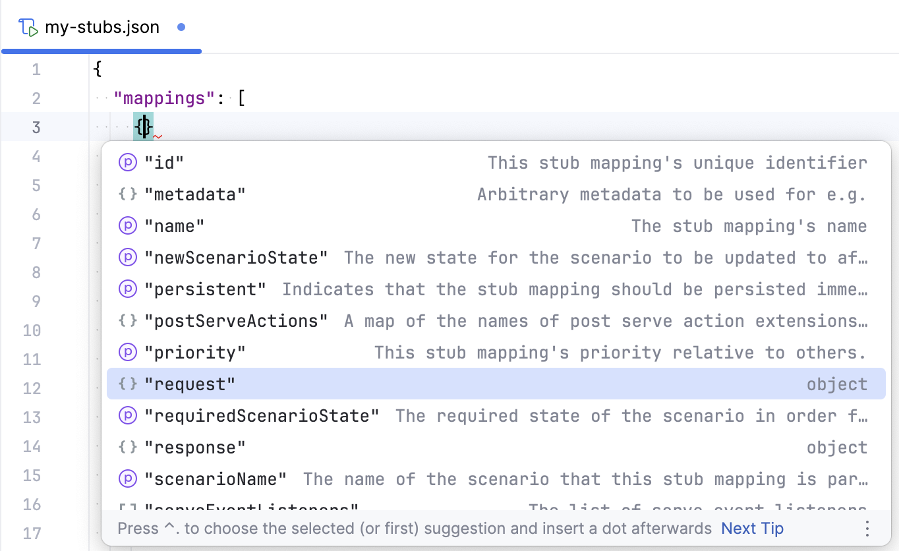Select the my-stubs.json editor tab
Viewport: 899px width, 551px height.
pos(102,27)
